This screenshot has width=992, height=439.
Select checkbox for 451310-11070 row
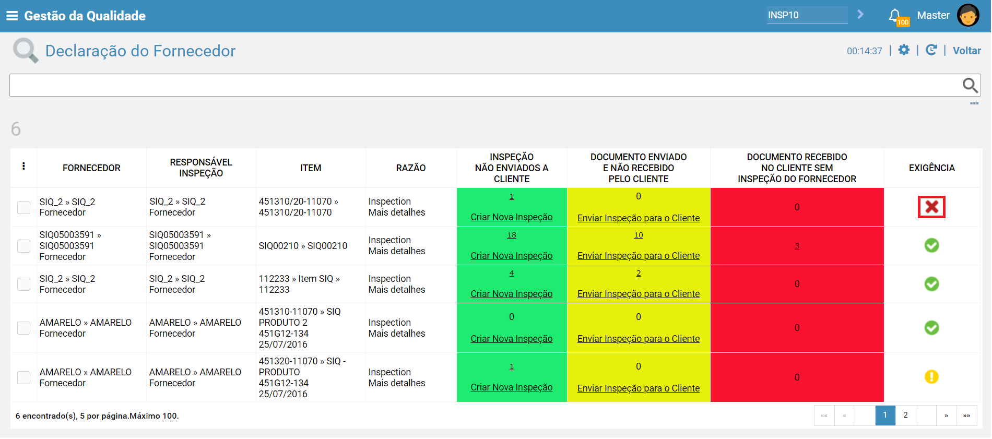click(23, 328)
